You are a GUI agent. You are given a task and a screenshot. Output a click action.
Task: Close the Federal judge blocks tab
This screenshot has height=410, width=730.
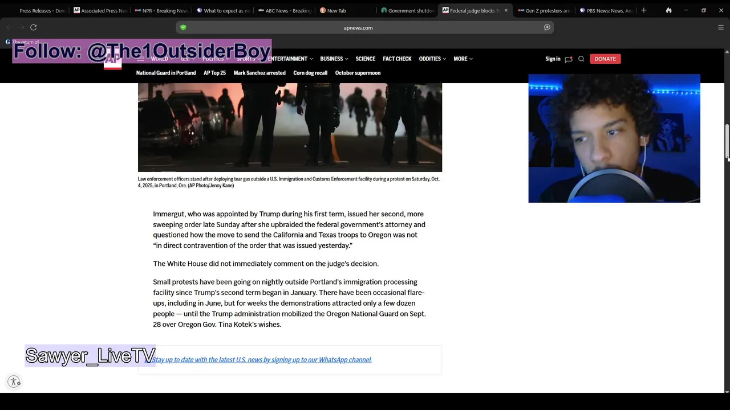coord(506,10)
